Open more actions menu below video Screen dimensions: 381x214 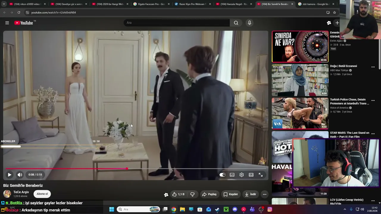click(x=264, y=194)
